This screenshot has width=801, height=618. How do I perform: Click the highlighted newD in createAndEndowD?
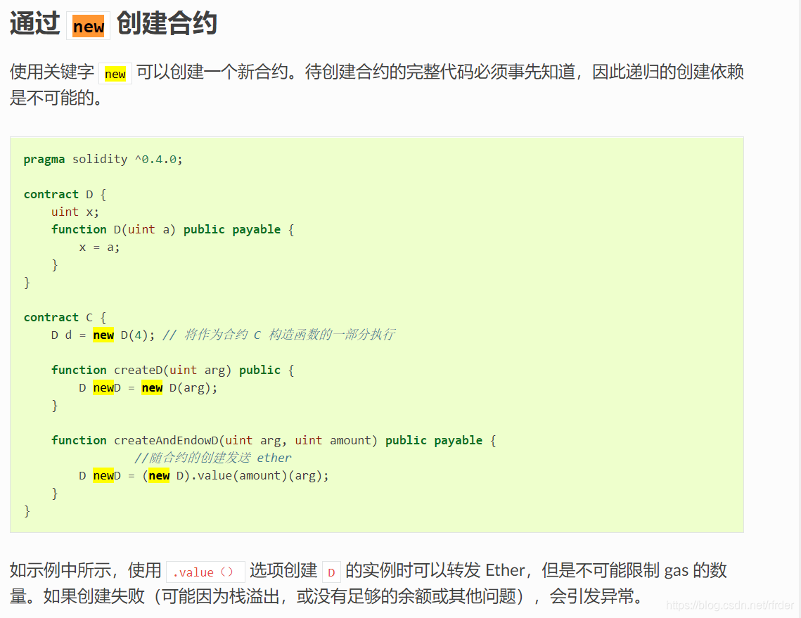[103, 475]
